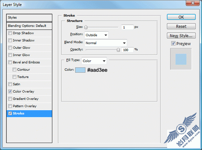Viewport: 202px width, 150px height.
Task: Open the stroke Color swatch picker
Action: pos(80,70)
